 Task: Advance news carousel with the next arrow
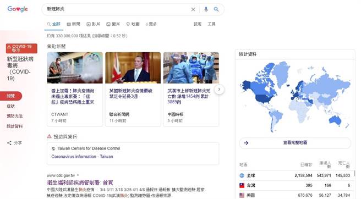click(x=219, y=89)
